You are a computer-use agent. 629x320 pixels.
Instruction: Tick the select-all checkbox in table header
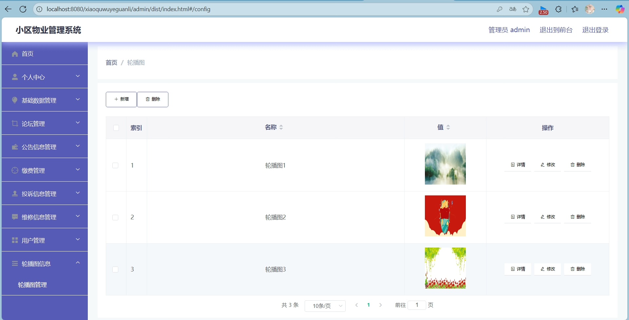[116, 128]
